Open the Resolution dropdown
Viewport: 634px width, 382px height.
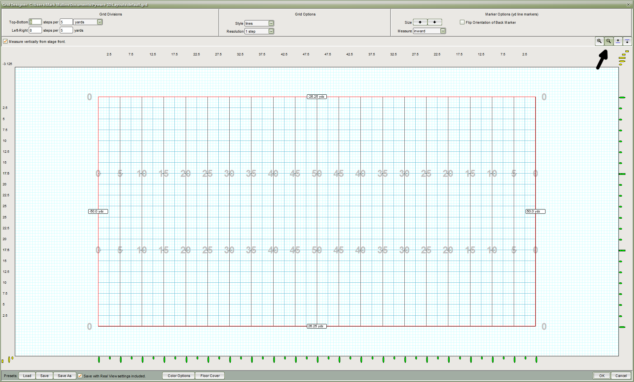coord(271,31)
